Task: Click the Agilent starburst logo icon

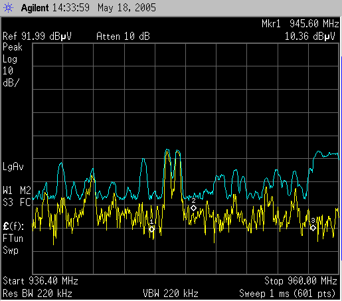Action: pos(8,8)
